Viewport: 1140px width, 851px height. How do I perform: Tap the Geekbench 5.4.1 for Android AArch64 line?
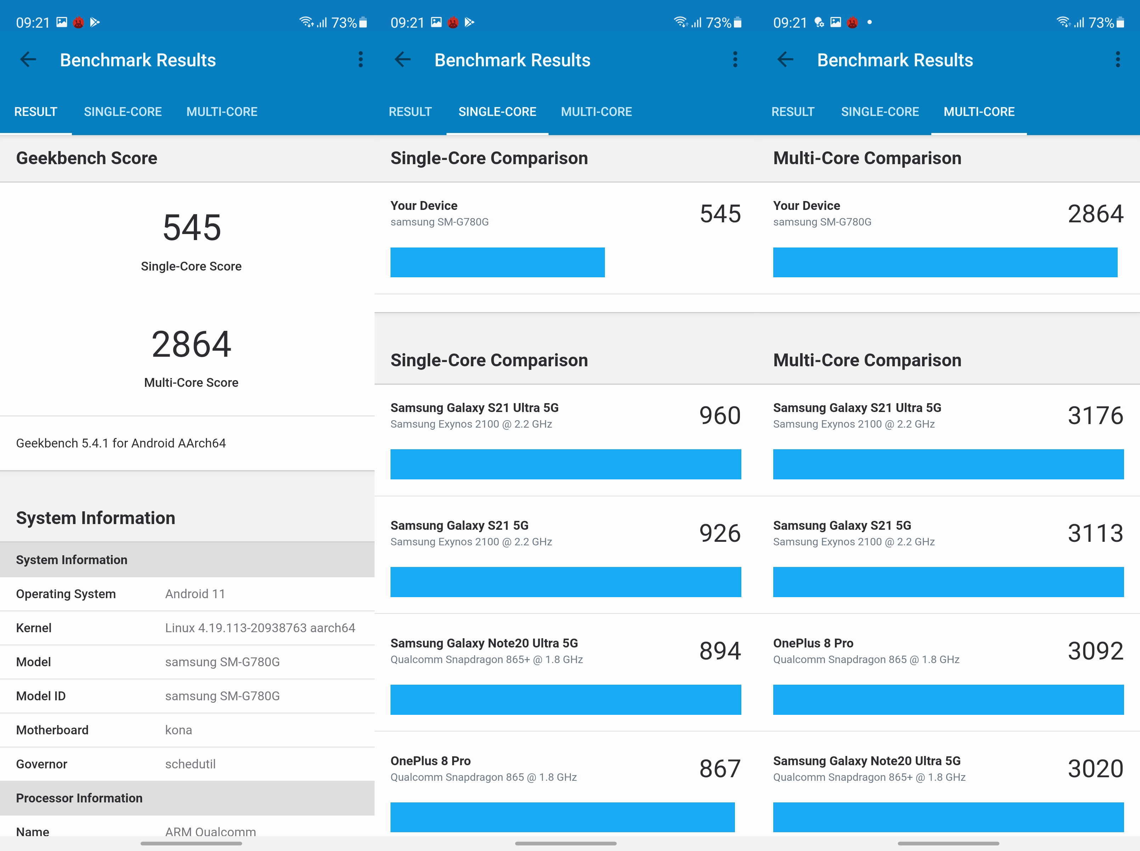121,443
